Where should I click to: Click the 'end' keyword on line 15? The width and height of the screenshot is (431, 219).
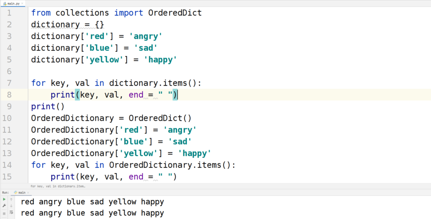(x=136, y=177)
